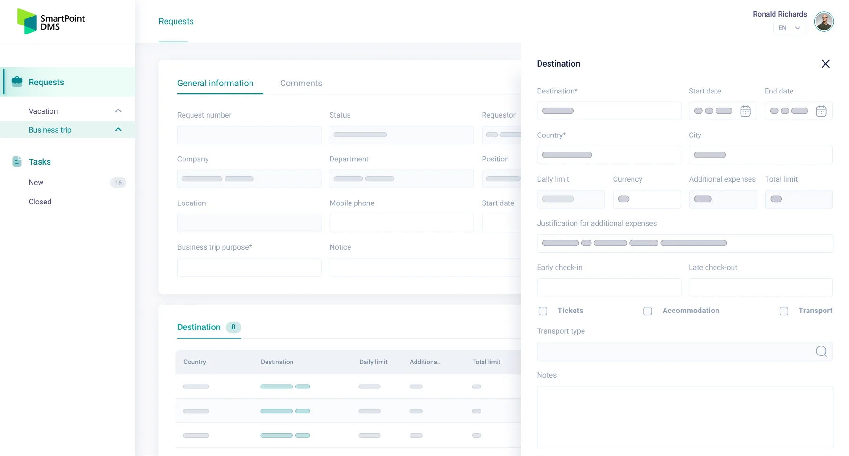This screenshot has height=456, width=849.
Task: Collapse the Business trip chevron
Action: (118, 130)
